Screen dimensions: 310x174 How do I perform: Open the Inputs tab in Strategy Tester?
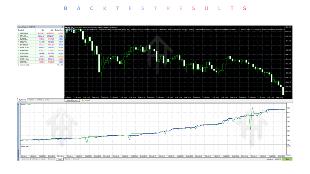[x=43, y=159]
